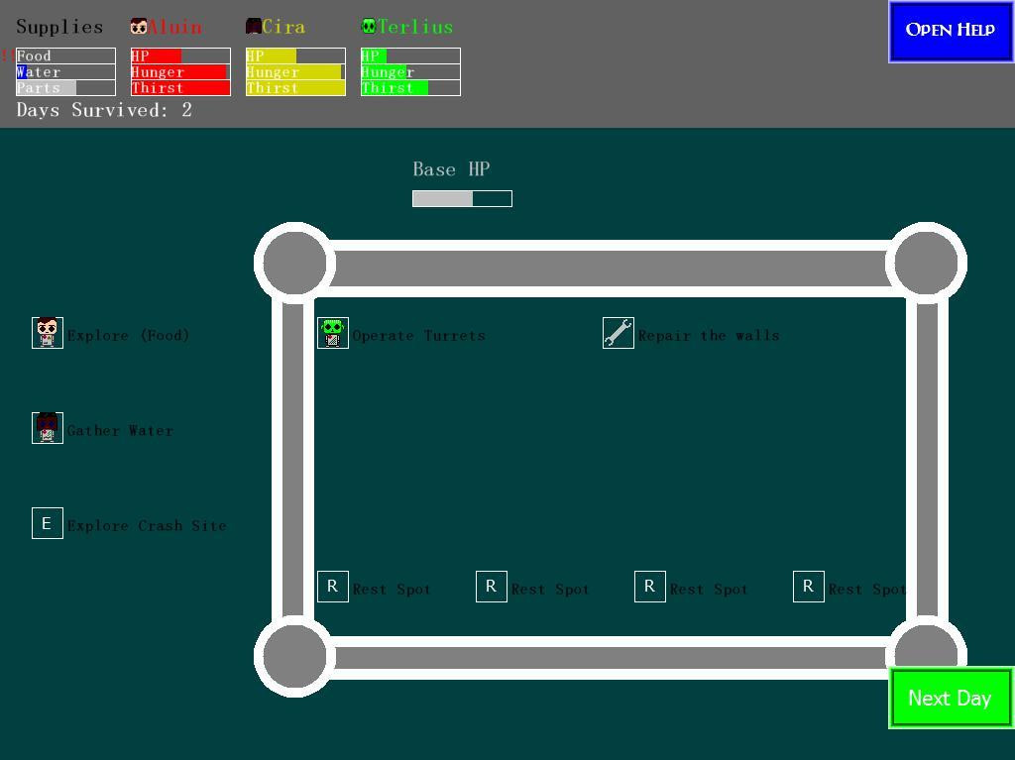The width and height of the screenshot is (1015, 760).
Task: Click the Parts supply bar
Action: [66, 88]
